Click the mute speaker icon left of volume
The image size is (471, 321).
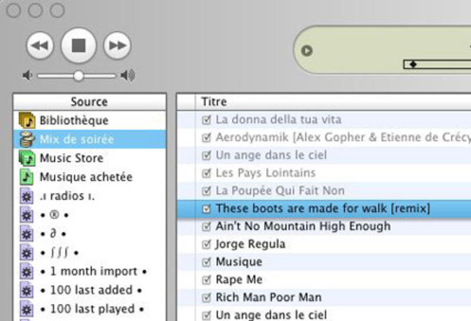27,76
